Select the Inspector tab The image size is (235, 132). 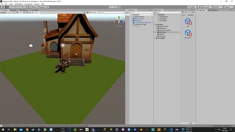coord(201,10)
